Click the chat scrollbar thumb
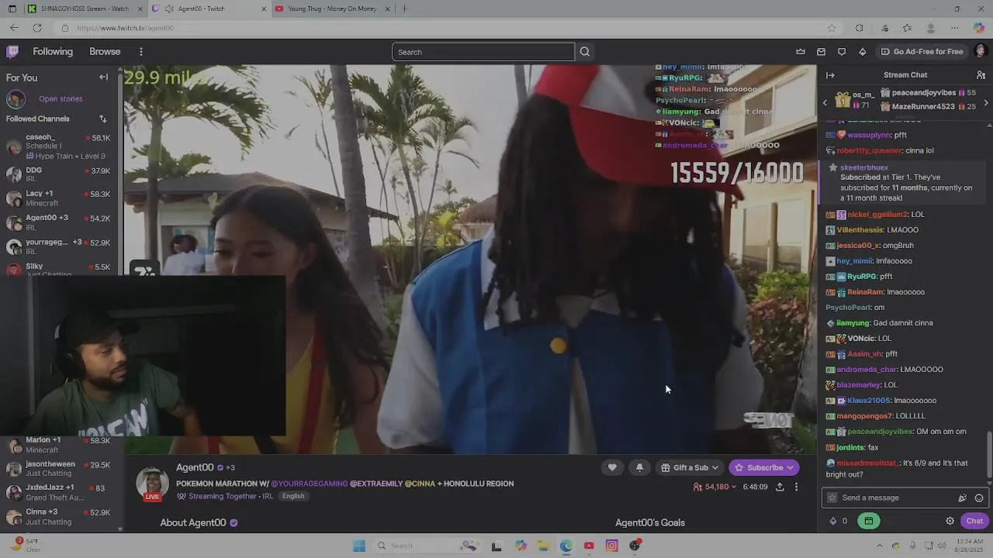This screenshot has height=558, width=993. (989, 453)
